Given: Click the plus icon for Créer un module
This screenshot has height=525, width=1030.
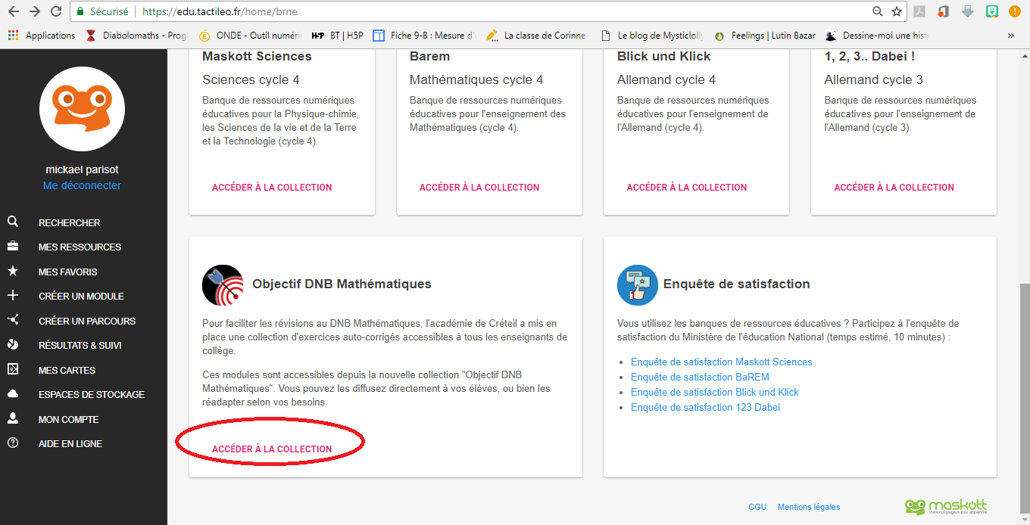Looking at the screenshot, I should (13, 296).
